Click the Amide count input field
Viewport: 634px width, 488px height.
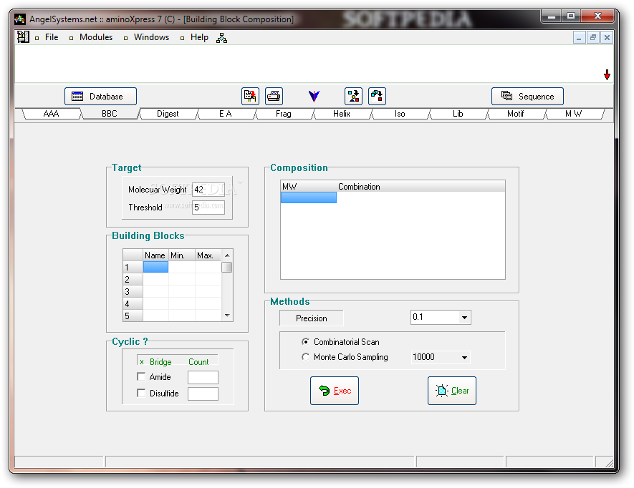203,377
